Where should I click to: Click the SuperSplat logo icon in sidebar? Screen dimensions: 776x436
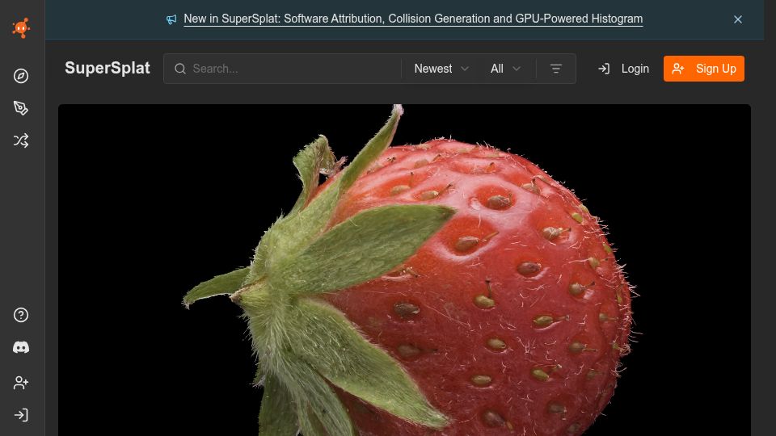[21, 28]
